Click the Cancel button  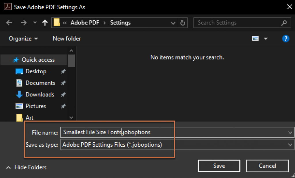point(267,166)
